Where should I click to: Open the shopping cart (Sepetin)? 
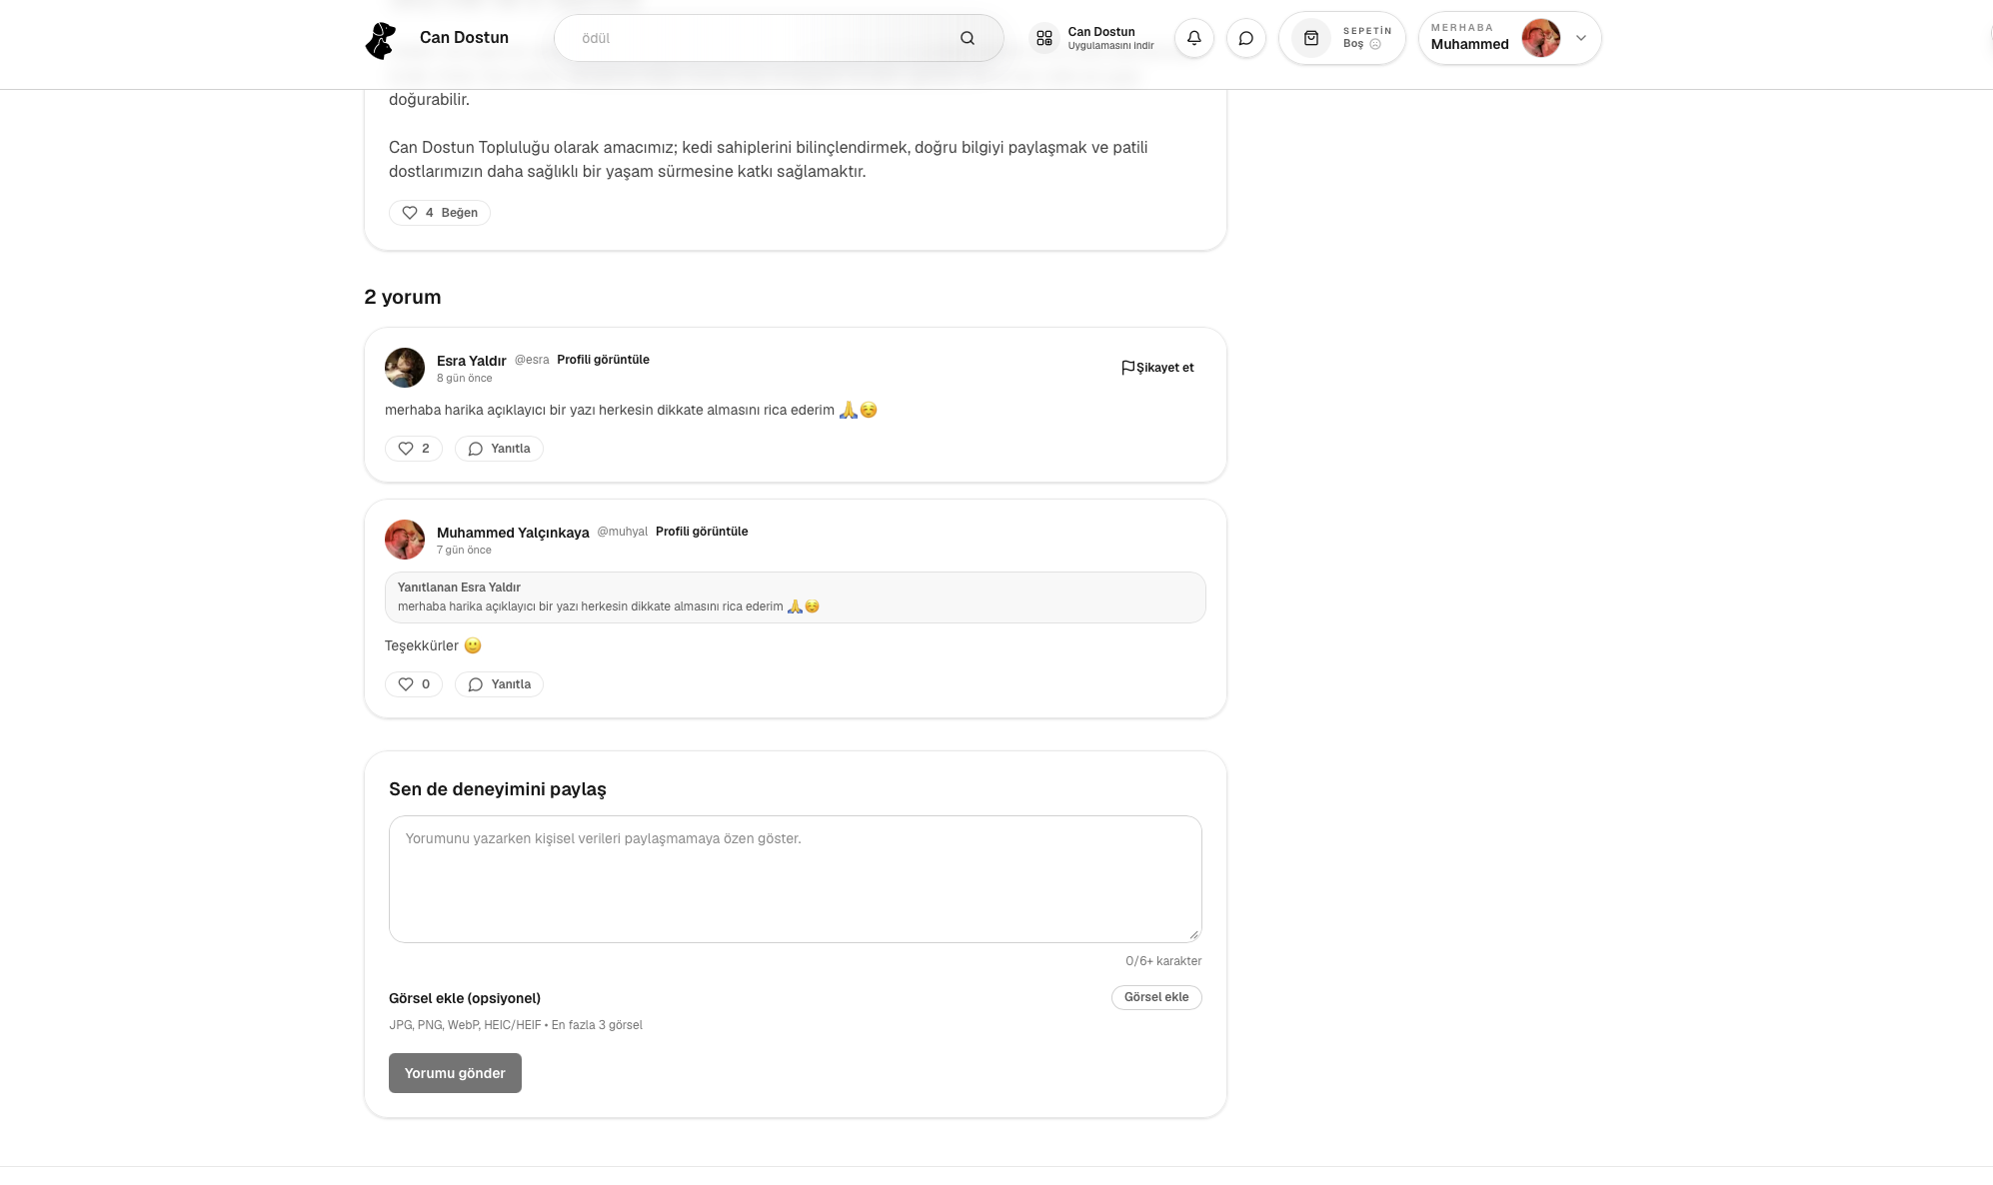(x=1341, y=38)
